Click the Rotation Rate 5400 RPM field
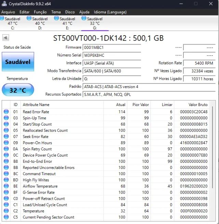219x224 pixels. [199, 63]
